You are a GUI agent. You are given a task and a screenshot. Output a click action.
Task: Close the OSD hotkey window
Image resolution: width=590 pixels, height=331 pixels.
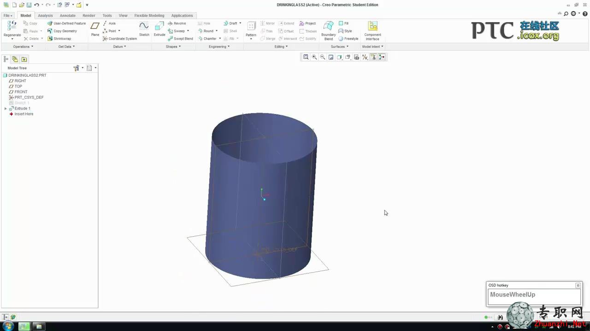pyautogui.click(x=578, y=285)
